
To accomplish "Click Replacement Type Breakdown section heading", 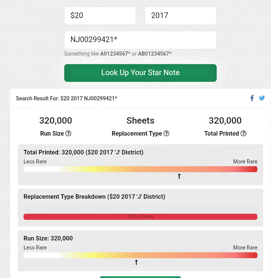I will 94,196.
